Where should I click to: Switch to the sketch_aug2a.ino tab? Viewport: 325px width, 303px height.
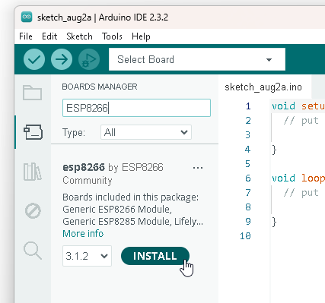click(263, 87)
